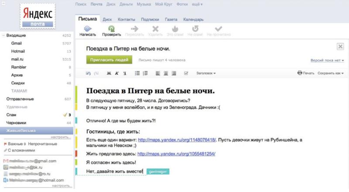Open Мой Круг in top navigation
This screenshot has height=192, width=349.
tap(164, 4)
